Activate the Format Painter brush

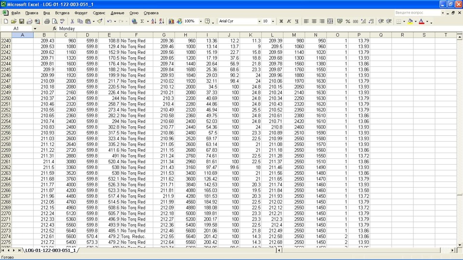point(100,21)
